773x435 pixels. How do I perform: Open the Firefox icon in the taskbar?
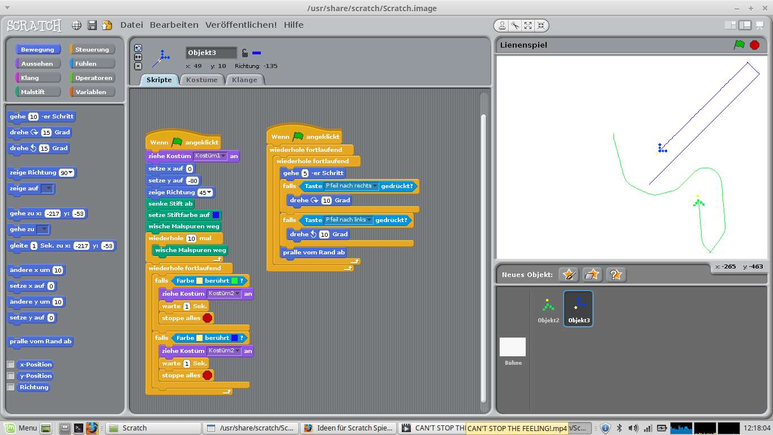(92, 428)
